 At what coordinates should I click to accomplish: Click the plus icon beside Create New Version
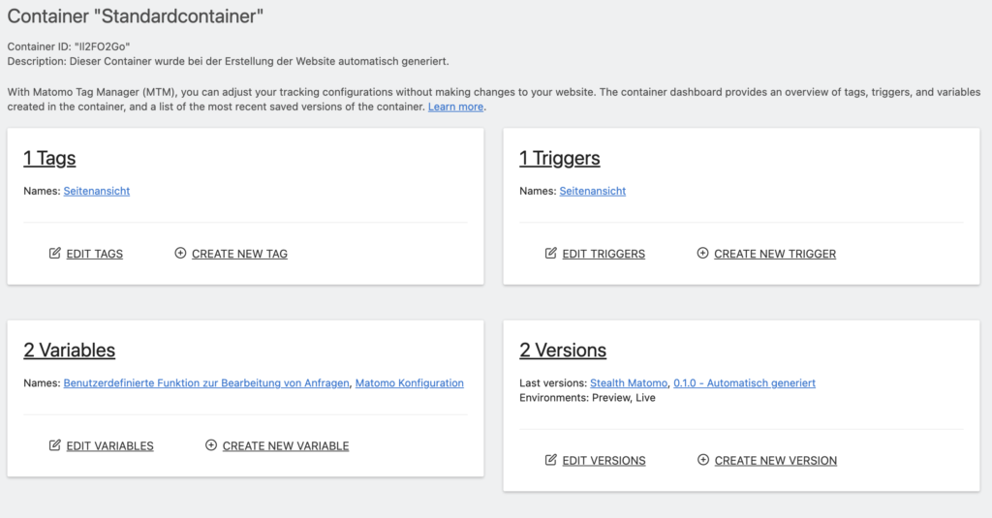pos(703,460)
